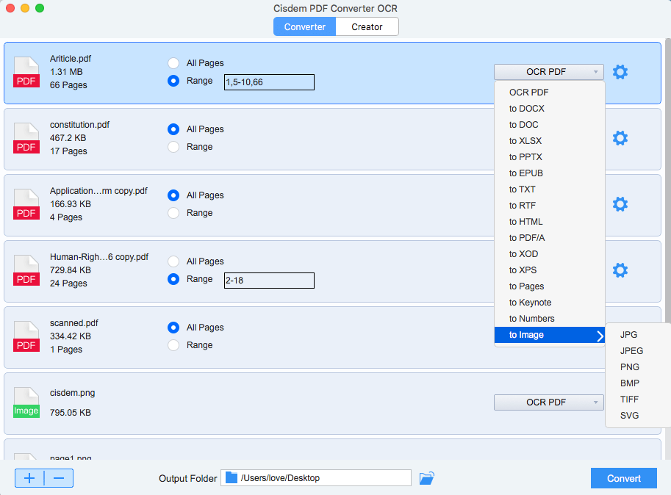Click the add file plus button
The height and width of the screenshot is (495, 671).
(x=29, y=478)
